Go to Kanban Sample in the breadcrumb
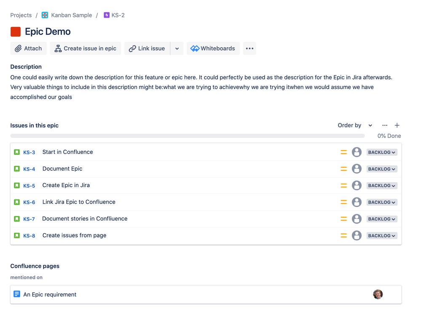This screenshot has width=421, height=315. click(71, 15)
